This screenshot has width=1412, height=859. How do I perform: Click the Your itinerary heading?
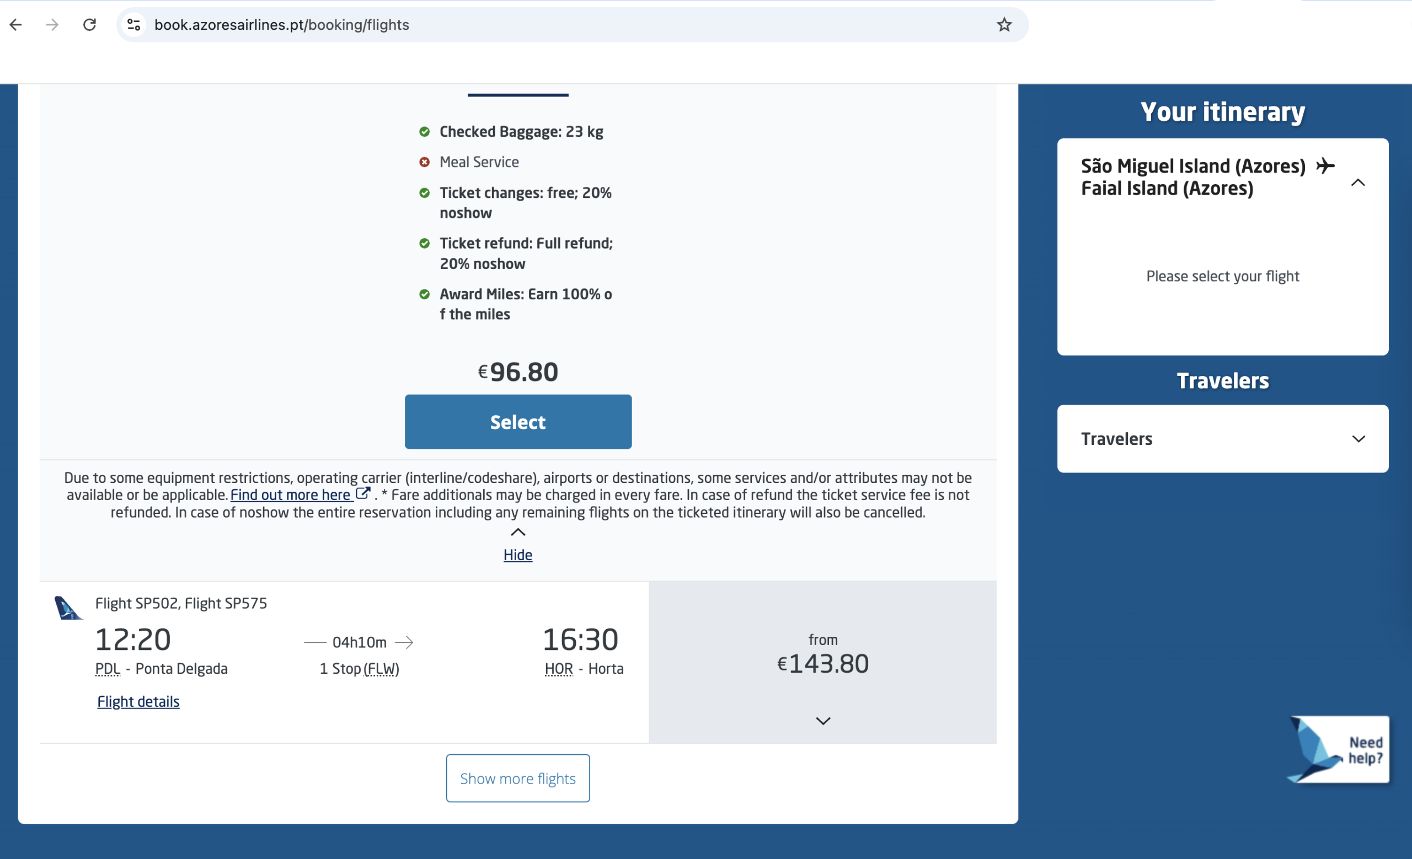[1222, 112]
